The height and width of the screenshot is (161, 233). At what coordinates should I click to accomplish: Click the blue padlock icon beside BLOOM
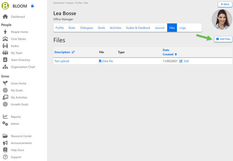coord(32,6)
